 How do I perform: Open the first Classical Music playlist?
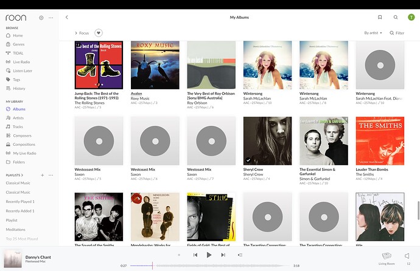tap(18, 183)
